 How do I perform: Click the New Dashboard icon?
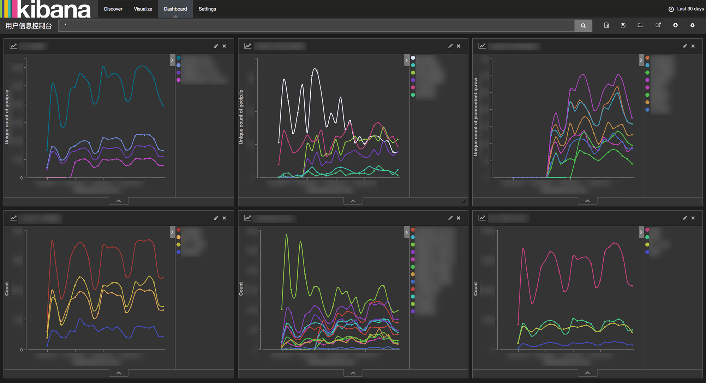coord(606,25)
